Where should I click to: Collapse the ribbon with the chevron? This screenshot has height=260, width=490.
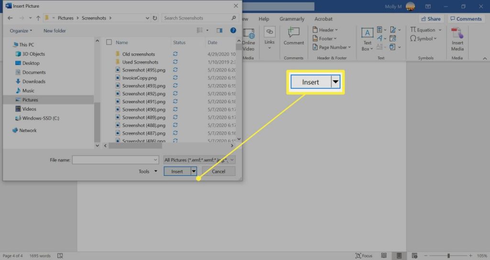485,58
